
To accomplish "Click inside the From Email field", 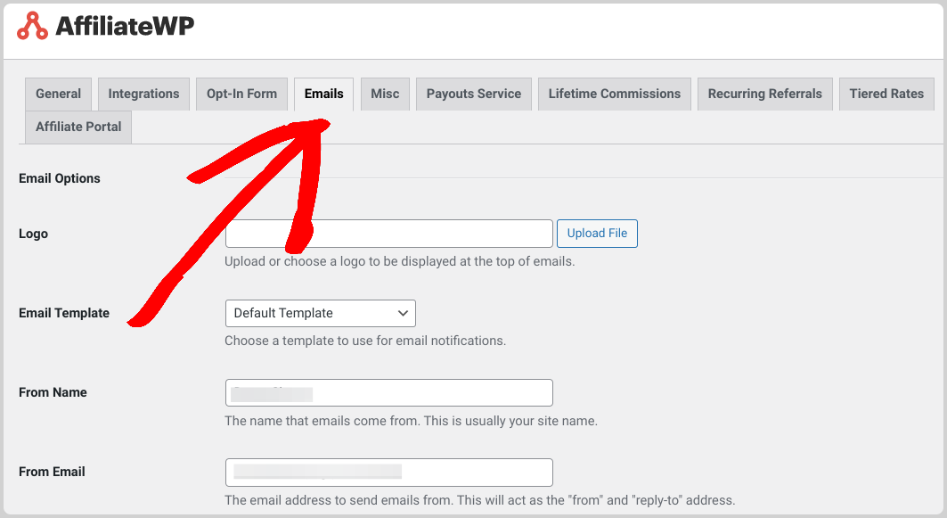I will pos(389,472).
